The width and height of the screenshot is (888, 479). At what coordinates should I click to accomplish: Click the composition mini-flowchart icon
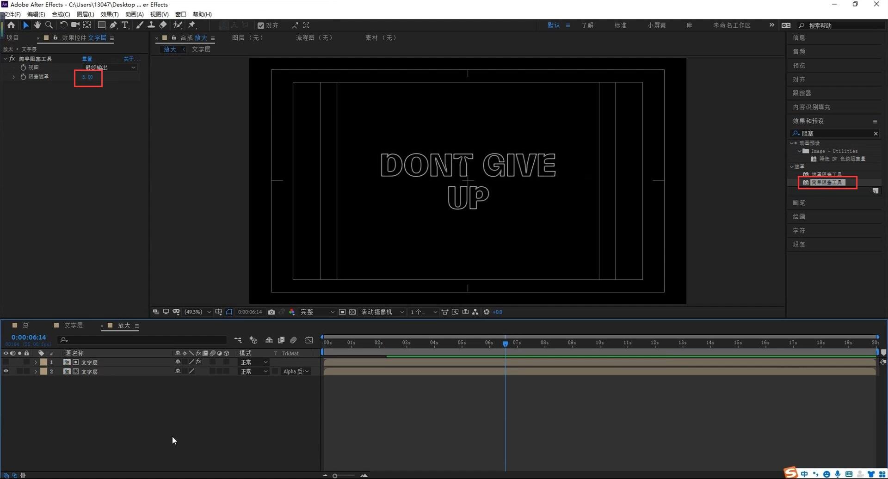[x=238, y=340]
